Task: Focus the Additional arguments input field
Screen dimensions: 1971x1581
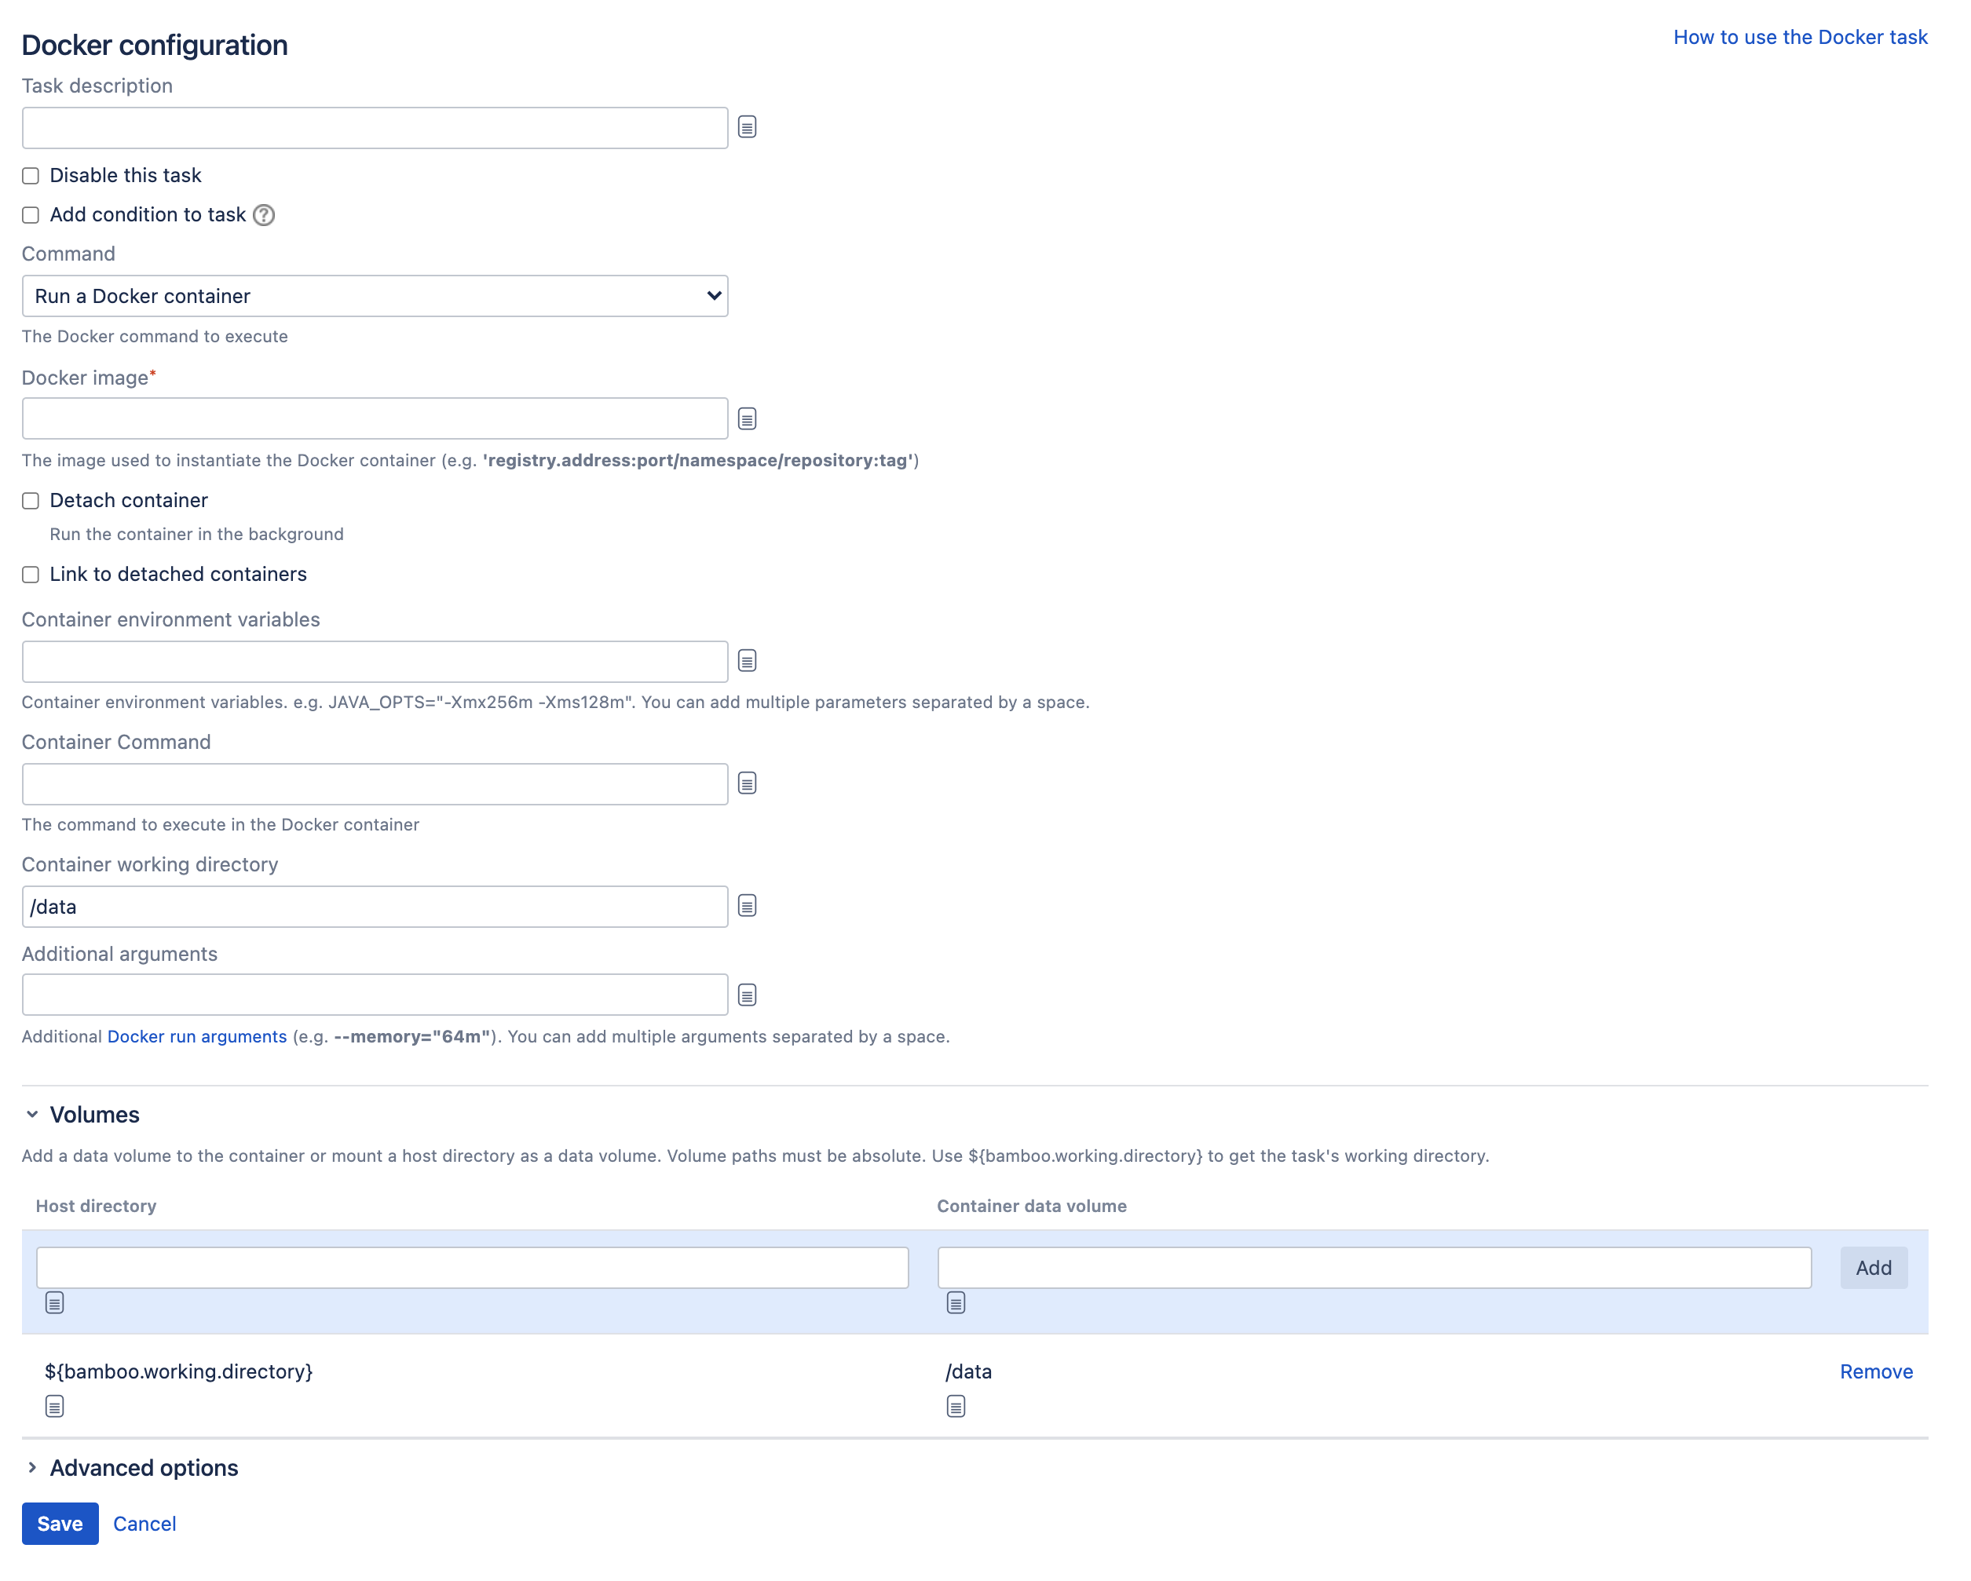Action: (375, 995)
